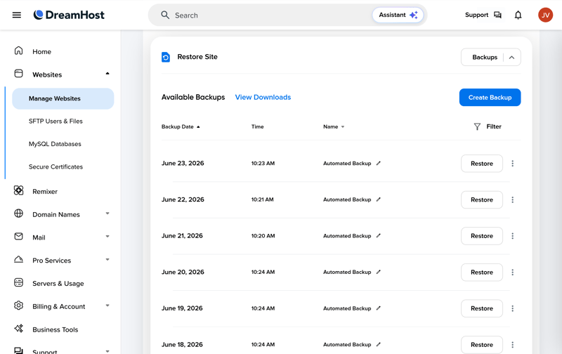This screenshot has width=562, height=354.
Task: Click the Filter label
Action: tap(494, 126)
